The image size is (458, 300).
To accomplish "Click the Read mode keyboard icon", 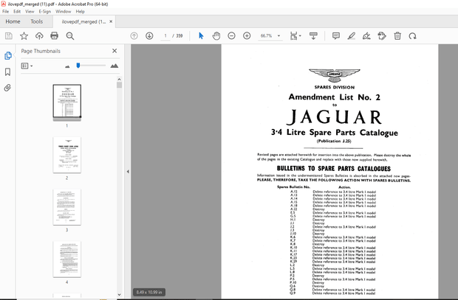I will 313,36.
